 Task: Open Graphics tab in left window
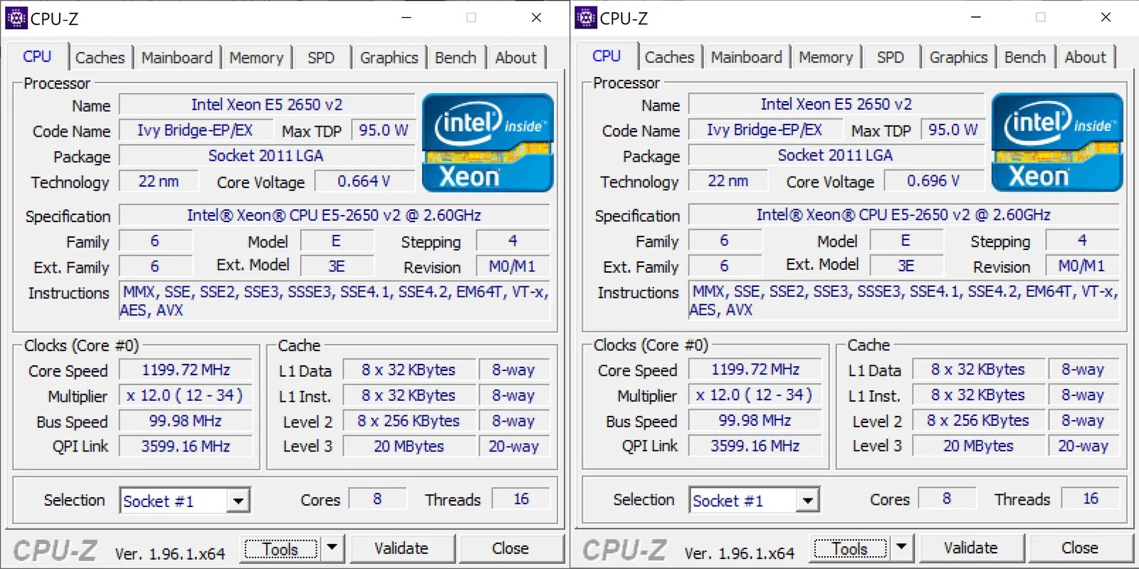tap(389, 58)
